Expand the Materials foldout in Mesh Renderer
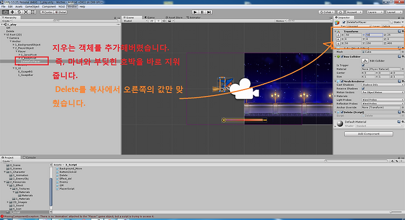Image resolution: width=405 pixels, height=220 pixels. [x=335, y=96]
